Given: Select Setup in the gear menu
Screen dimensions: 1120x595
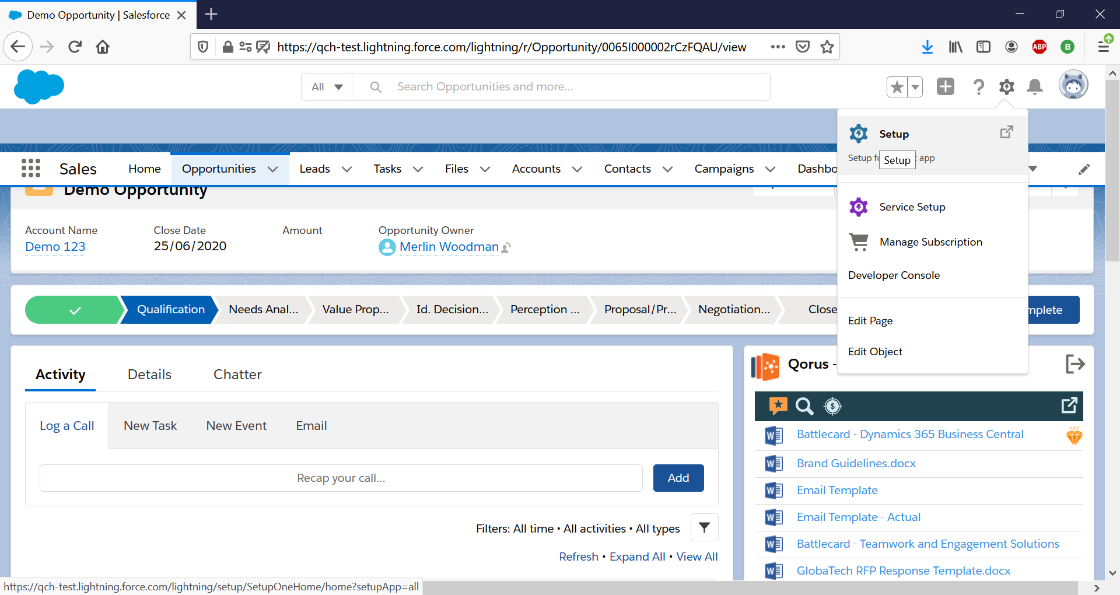Looking at the screenshot, I should click(x=894, y=134).
